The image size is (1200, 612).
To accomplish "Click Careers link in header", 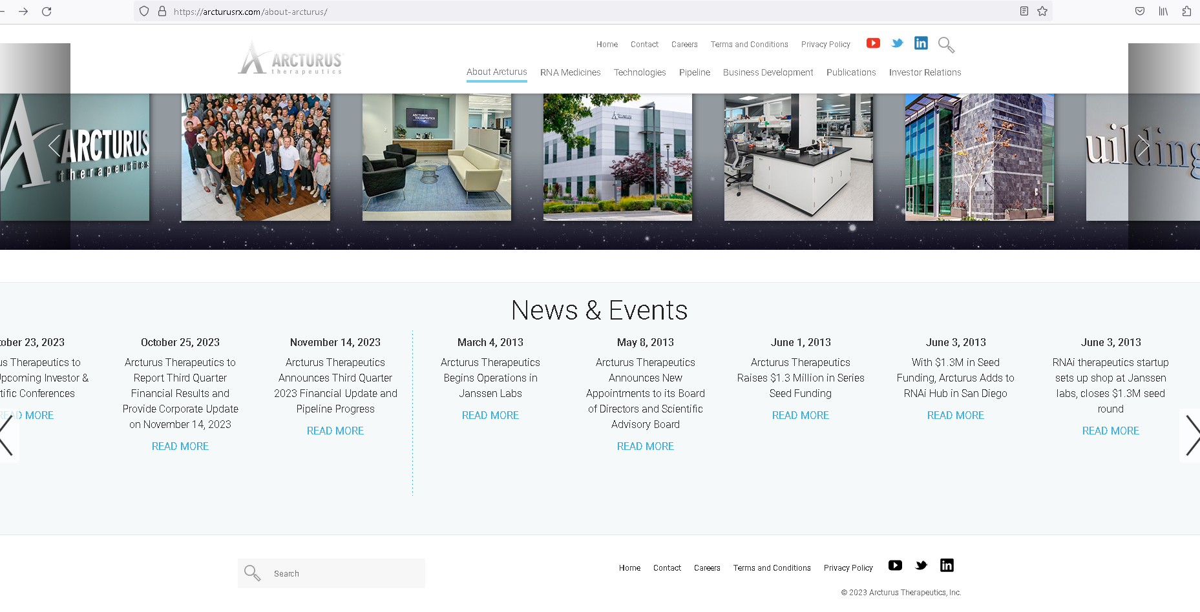I will [684, 45].
